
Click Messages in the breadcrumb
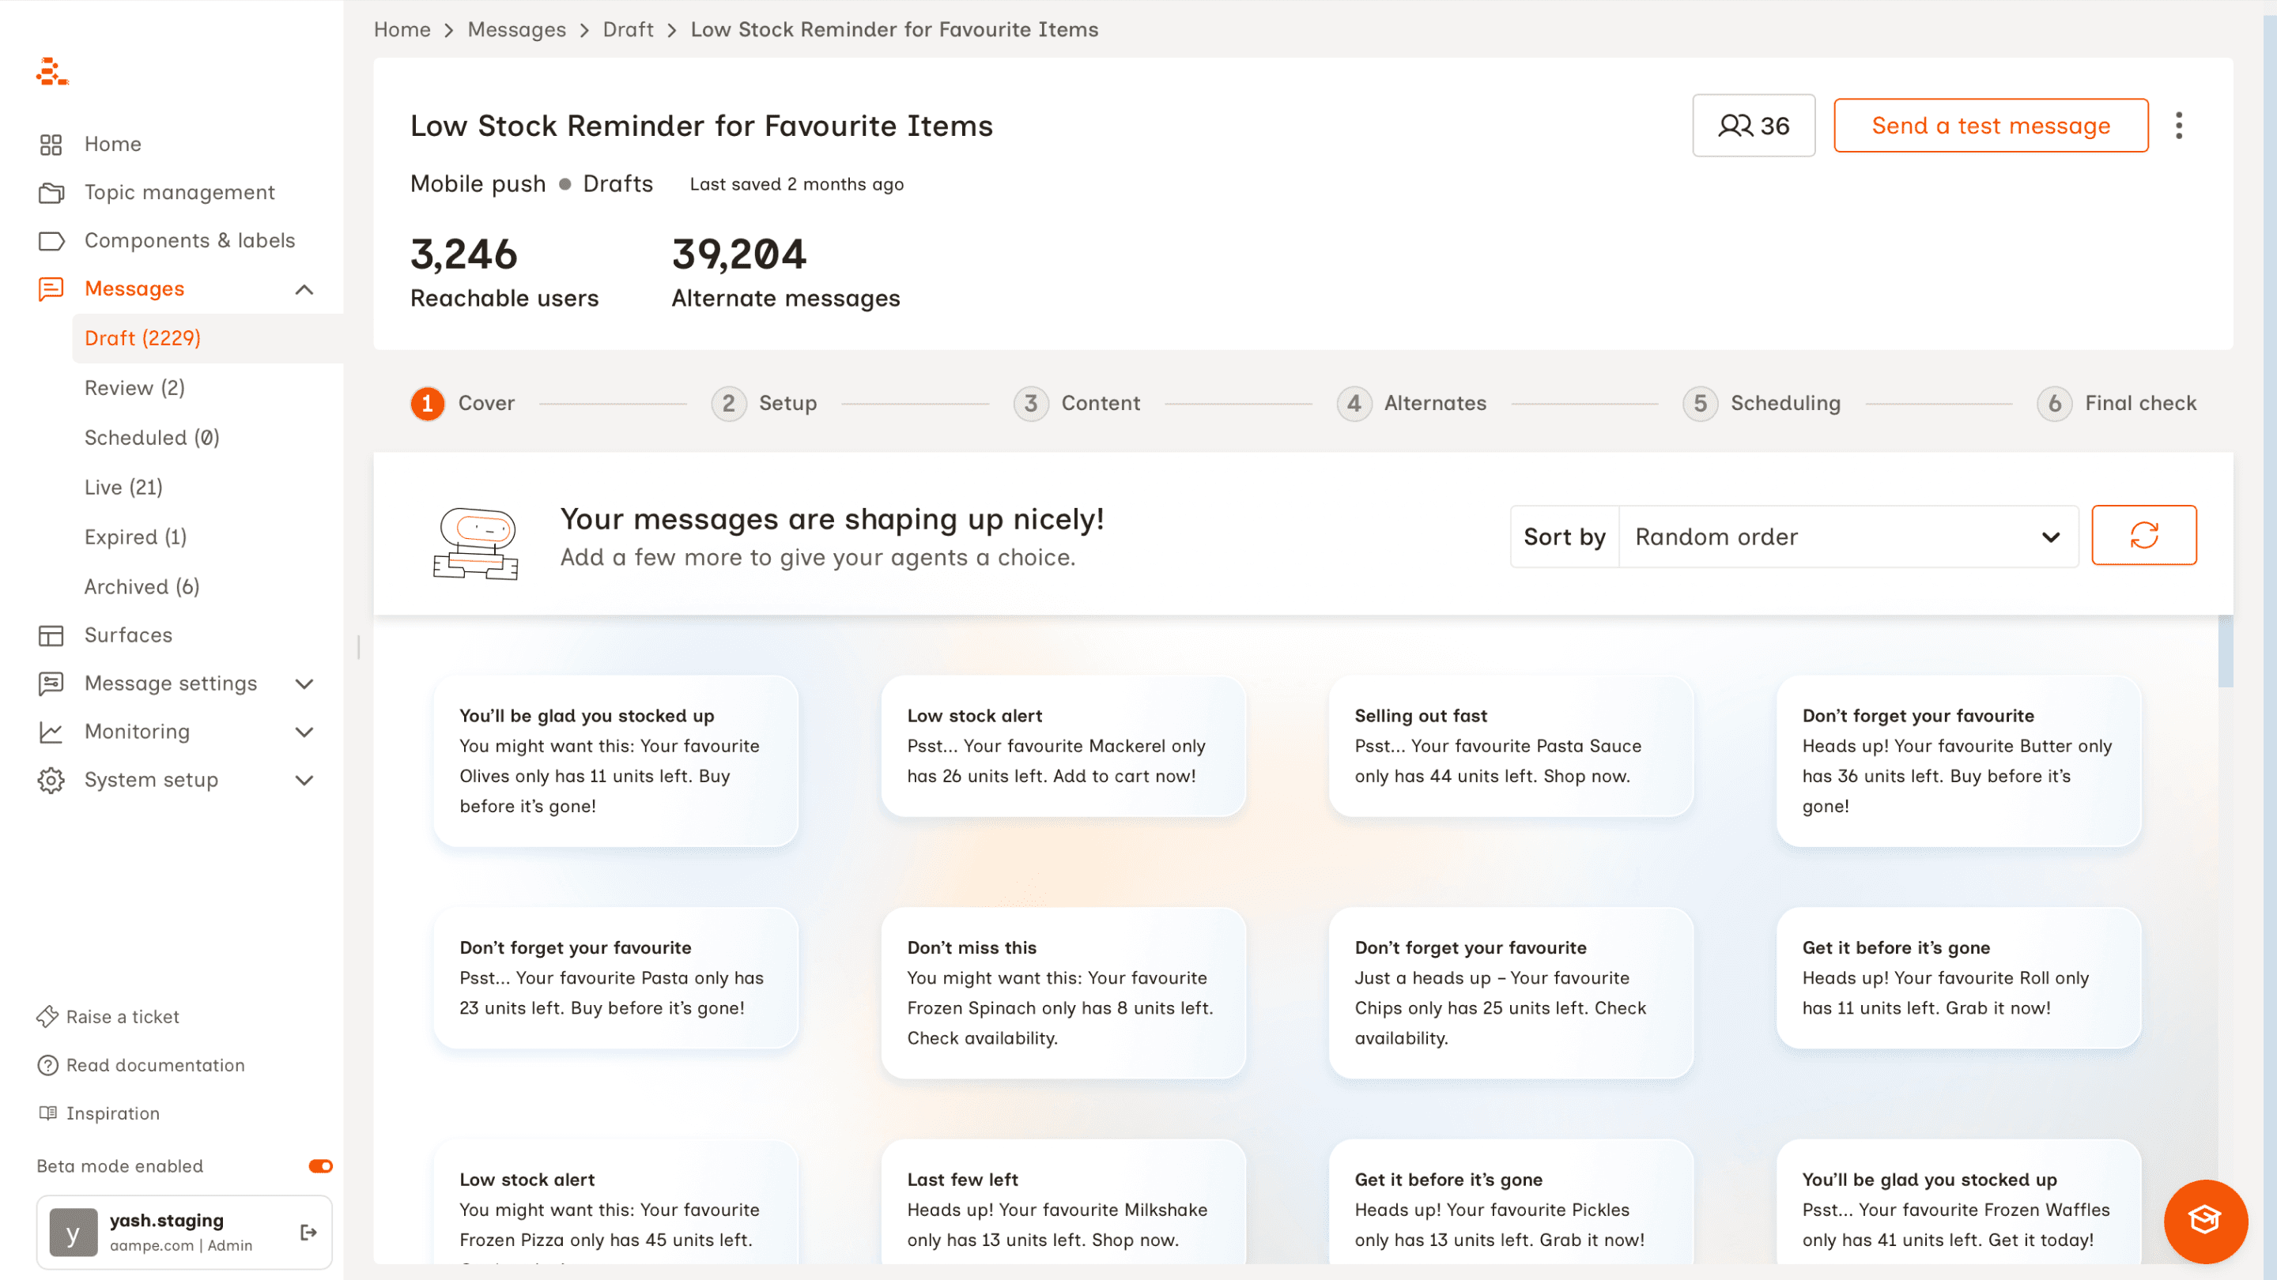click(516, 29)
